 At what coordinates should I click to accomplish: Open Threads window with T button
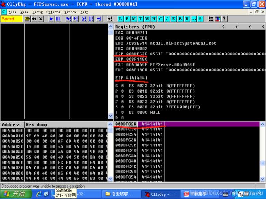tap(140, 19)
